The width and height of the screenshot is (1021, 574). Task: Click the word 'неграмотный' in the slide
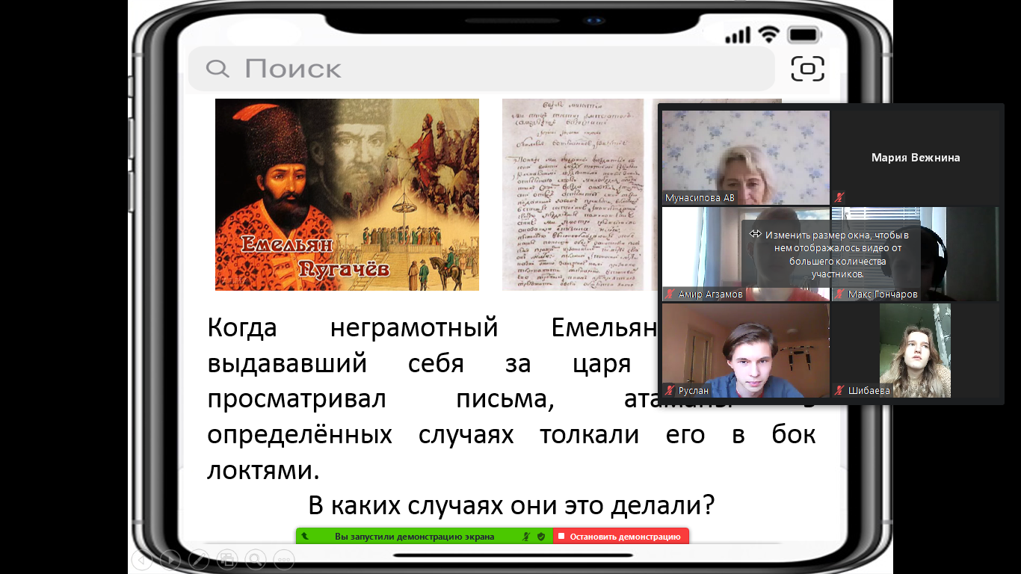[x=414, y=327]
